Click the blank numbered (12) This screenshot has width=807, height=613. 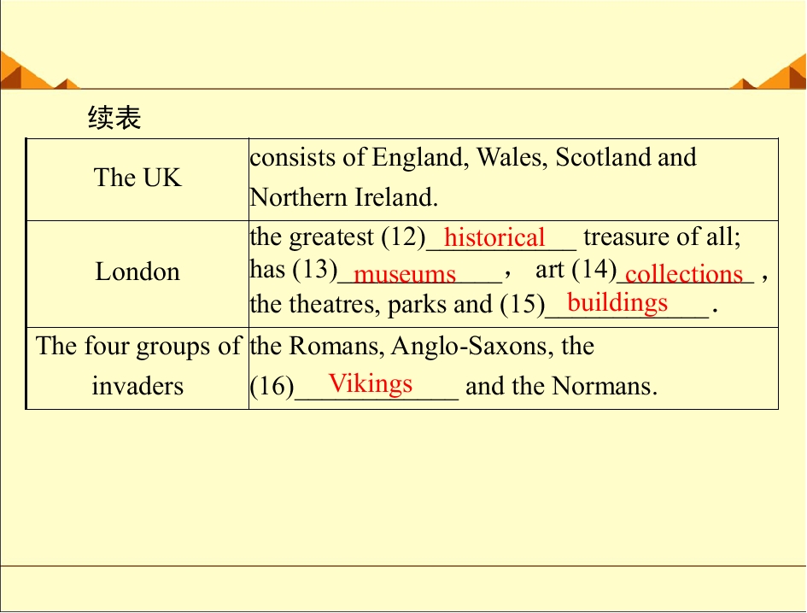pos(501,239)
